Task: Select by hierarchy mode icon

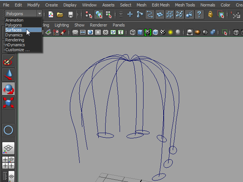Action: click(88, 14)
